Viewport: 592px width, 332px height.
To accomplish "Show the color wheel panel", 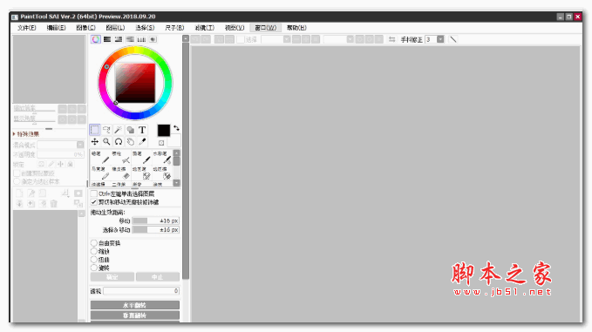I will tap(96, 39).
